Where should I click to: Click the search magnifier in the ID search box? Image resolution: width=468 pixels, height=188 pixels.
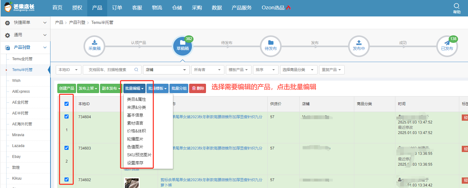coord(136,70)
